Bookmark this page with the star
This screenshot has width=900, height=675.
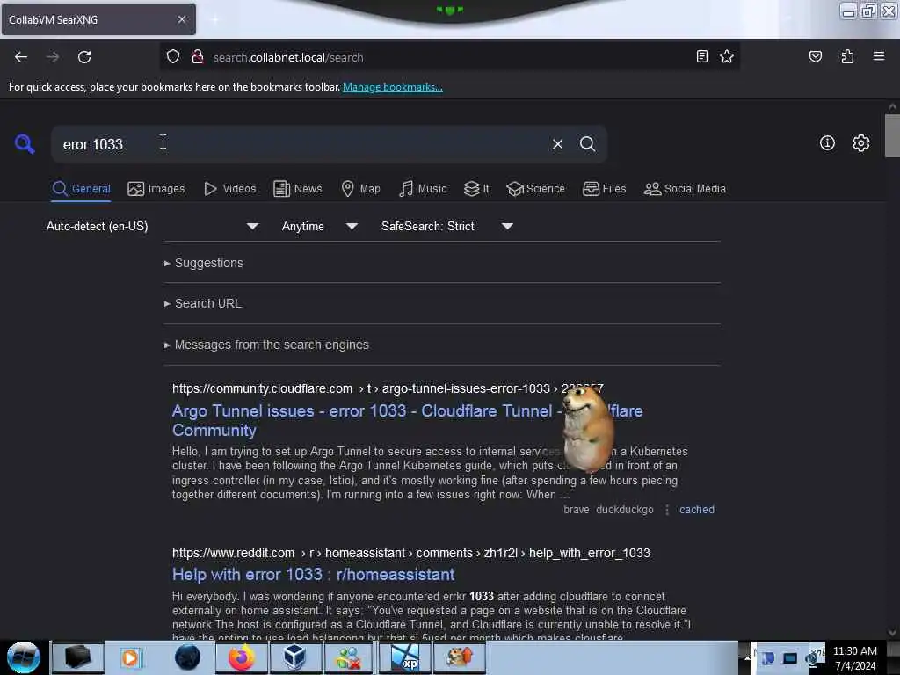727,56
